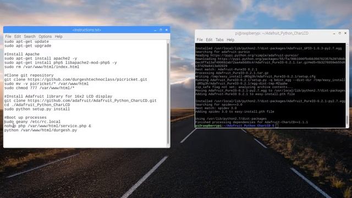Open Edit menu in terminal window
This screenshot has height=198, width=352.
[x=209, y=40]
